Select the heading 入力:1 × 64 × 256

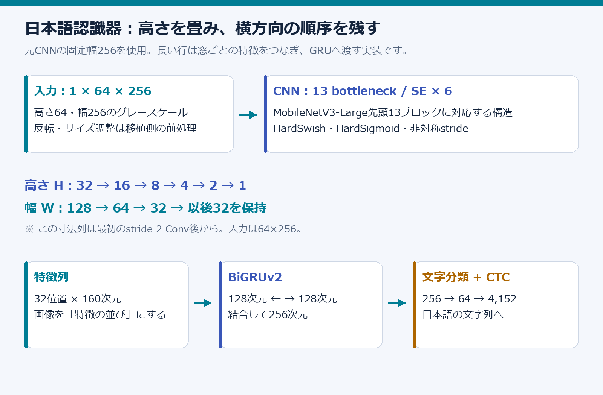93,91
